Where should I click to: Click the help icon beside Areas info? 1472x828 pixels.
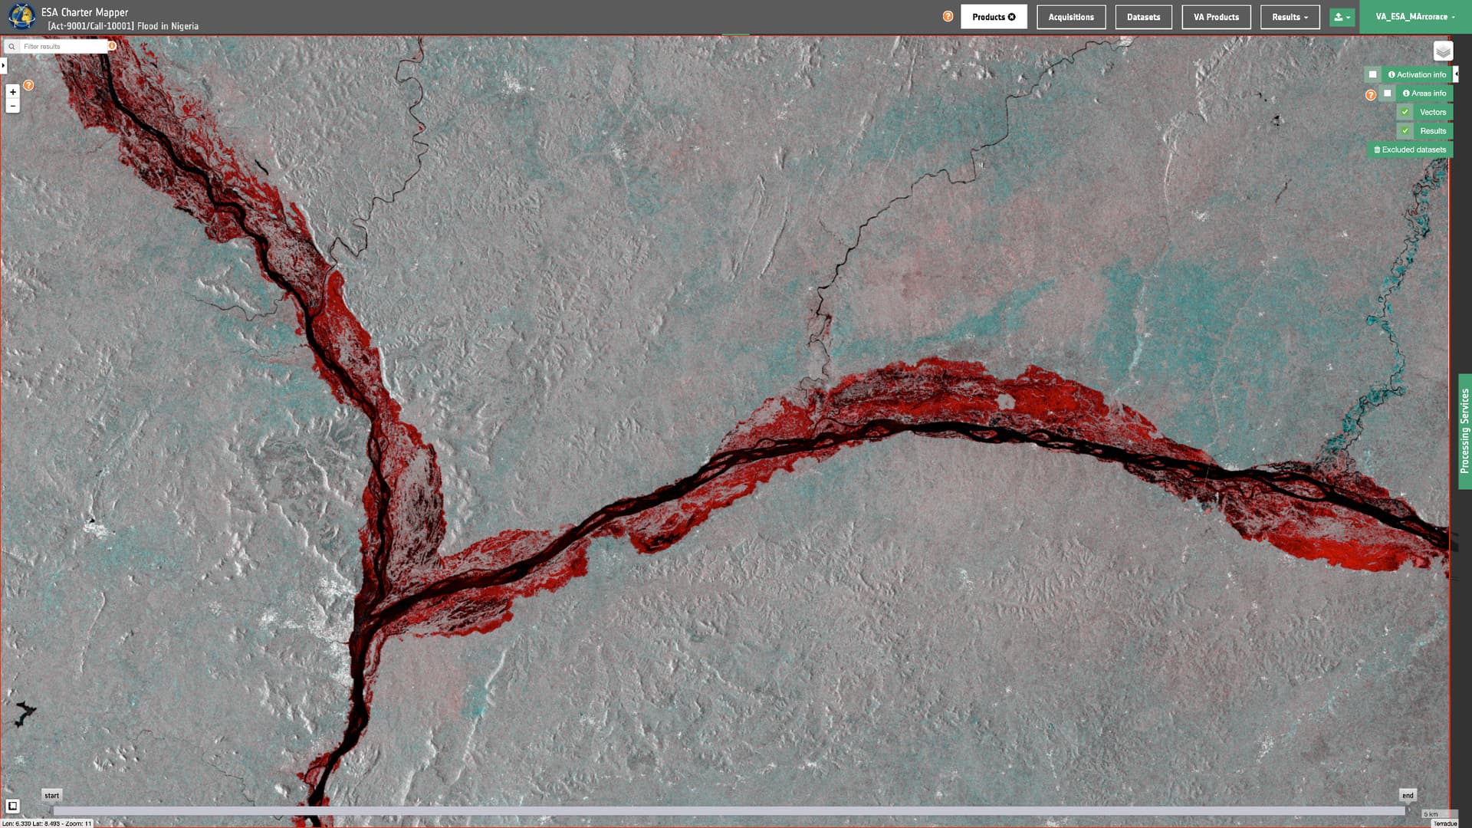pyautogui.click(x=1371, y=95)
